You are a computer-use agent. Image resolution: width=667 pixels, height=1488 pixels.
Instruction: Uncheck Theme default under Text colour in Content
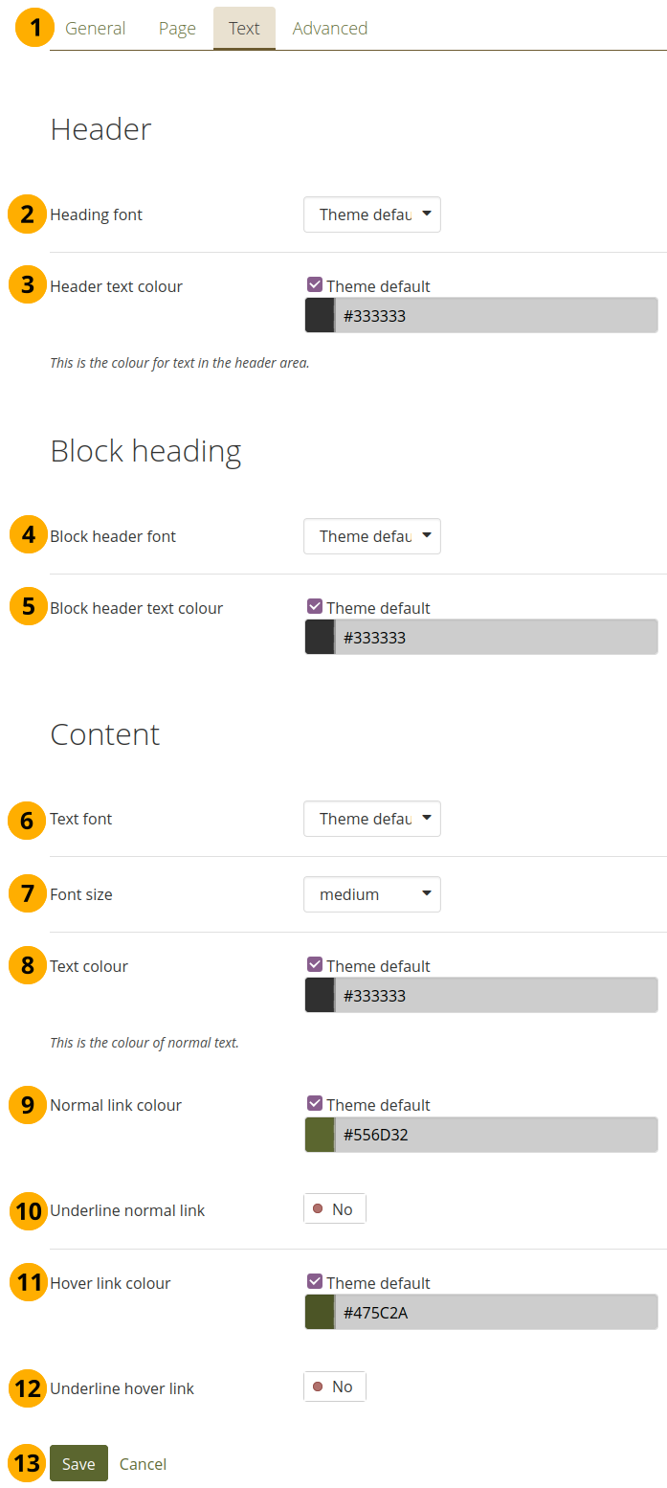315,965
